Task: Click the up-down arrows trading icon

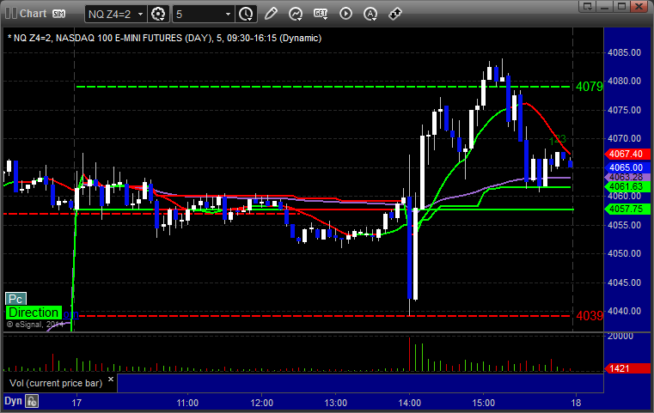Action: [x=395, y=14]
